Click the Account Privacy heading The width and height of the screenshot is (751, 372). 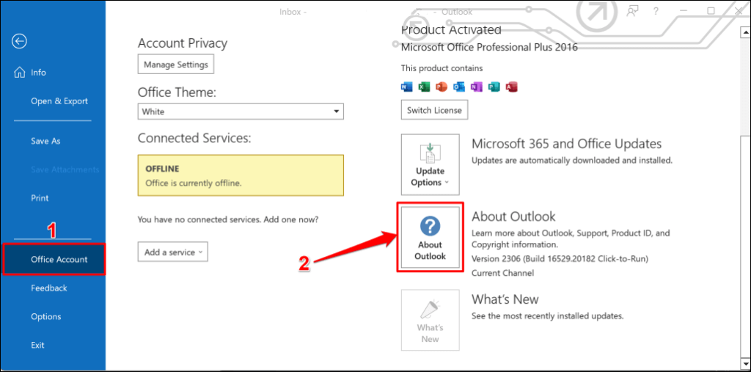pos(183,43)
